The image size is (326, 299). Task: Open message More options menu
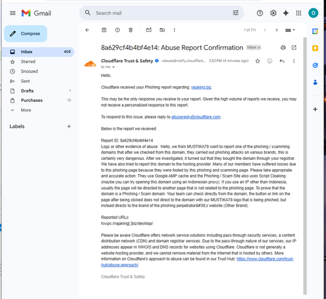point(294,61)
